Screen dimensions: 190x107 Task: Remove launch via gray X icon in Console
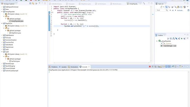click(153, 67)
